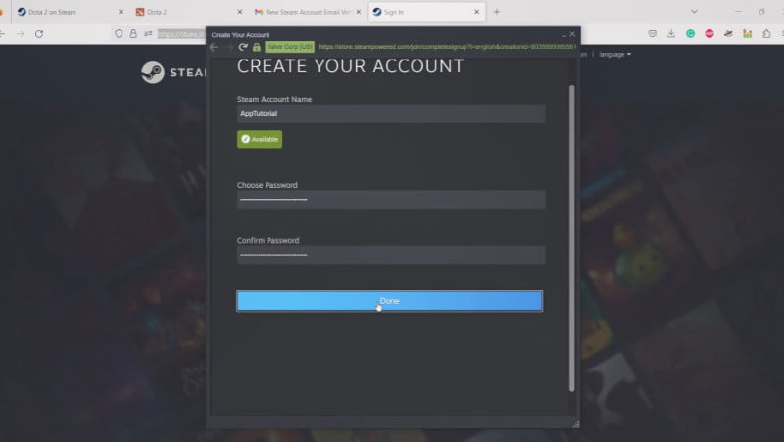
Task: Click the blue Done button
Action: tap(389, 301)
